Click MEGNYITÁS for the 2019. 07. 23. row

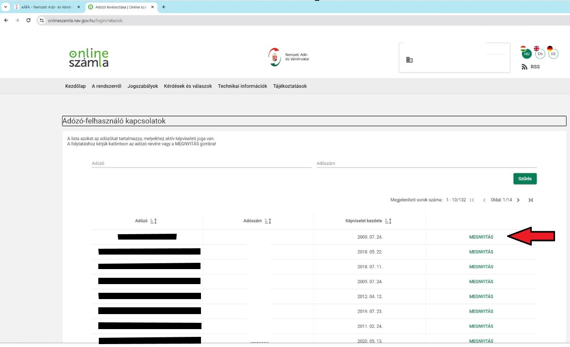pyautogui.click(x=481, y=311)
